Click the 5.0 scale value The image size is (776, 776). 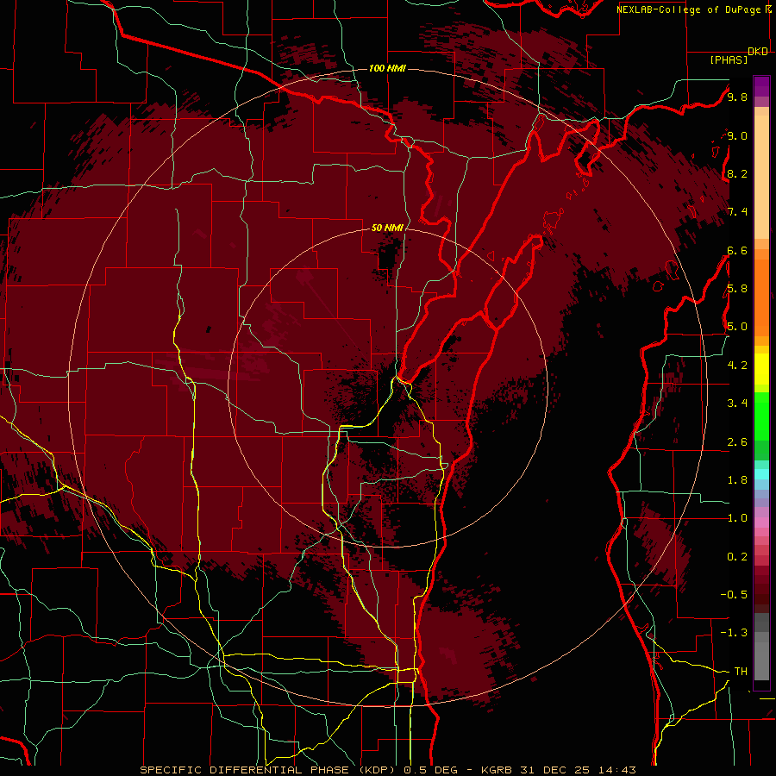pyautogui.click(x=737, y=327)
